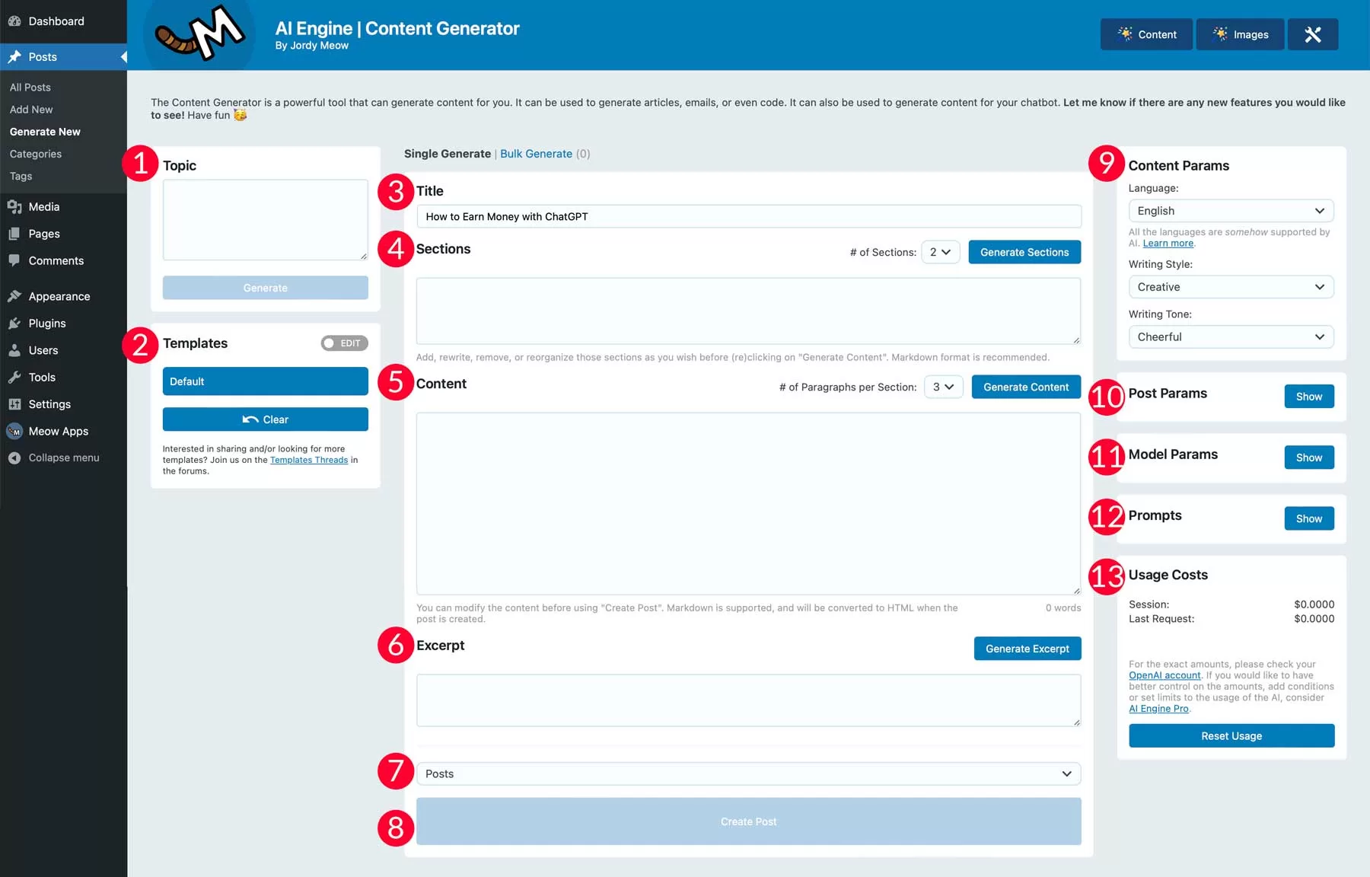
Task: Click the Appearance paintbrush icon
Action: 14,296
